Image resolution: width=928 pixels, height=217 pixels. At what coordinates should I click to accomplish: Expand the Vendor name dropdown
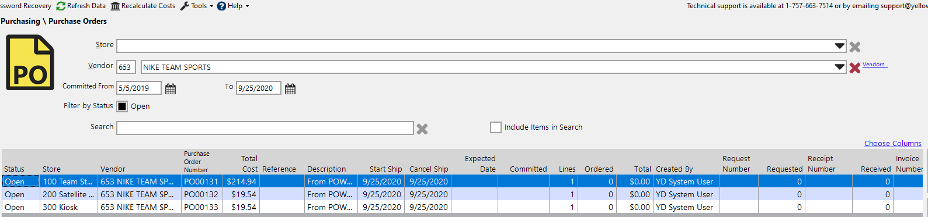pos(840,67)
